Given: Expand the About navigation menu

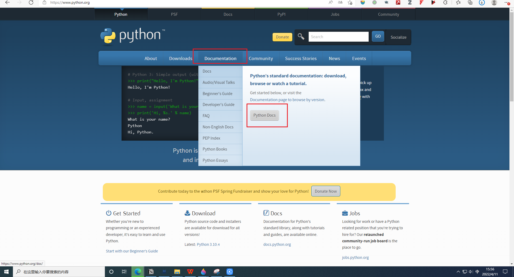Looking at the screenshot, I should (x=150, y=58).
